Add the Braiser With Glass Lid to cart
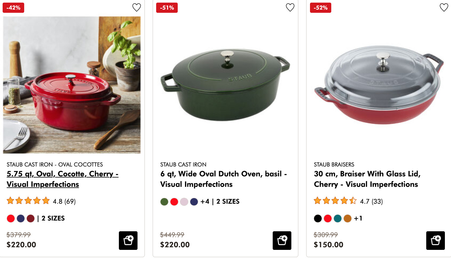The image size is (451, 258). (x=436, y=241)
